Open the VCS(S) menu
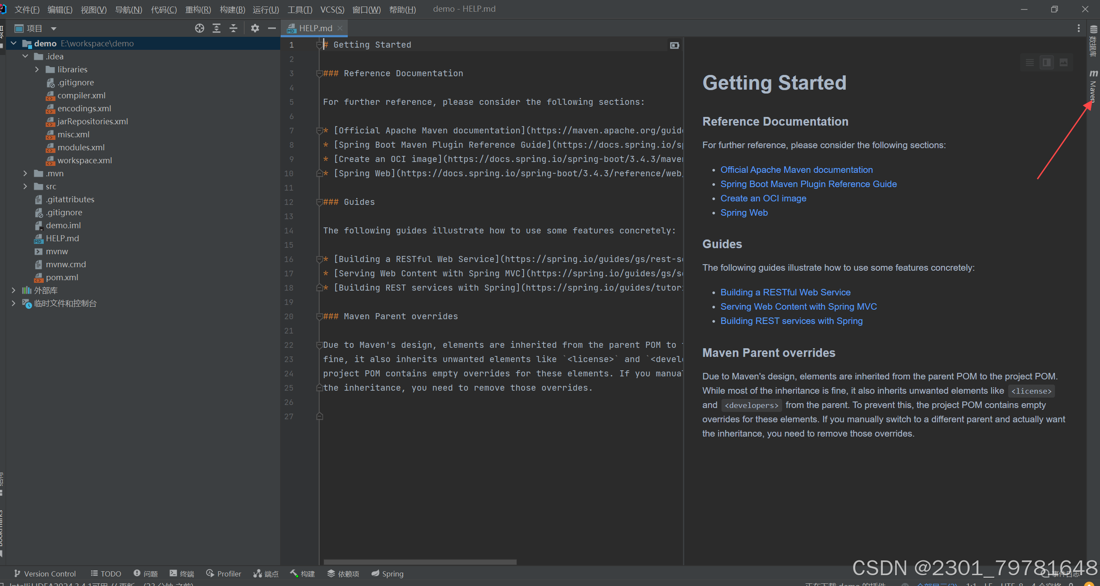 332,9
